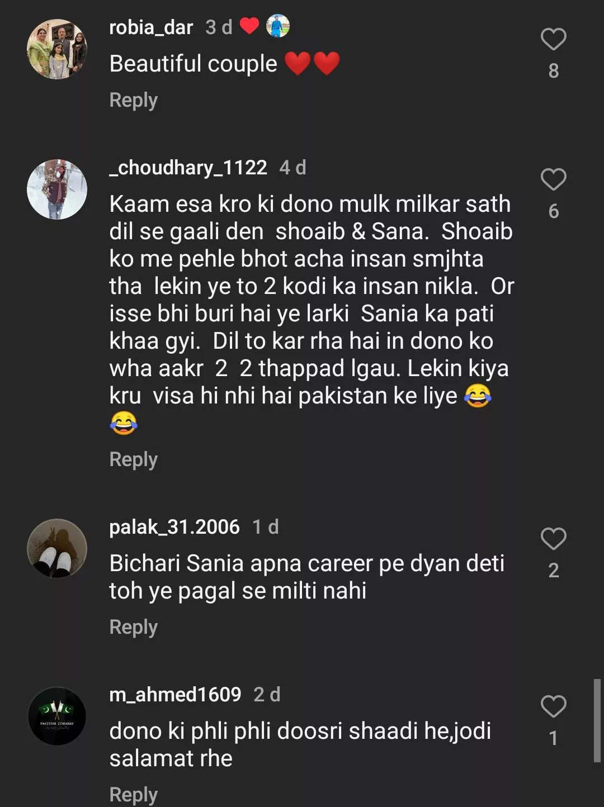Tap red heart badge next to robia_dar
The height and width of the screenshot is (807, 604).
(x=249, y=26)
